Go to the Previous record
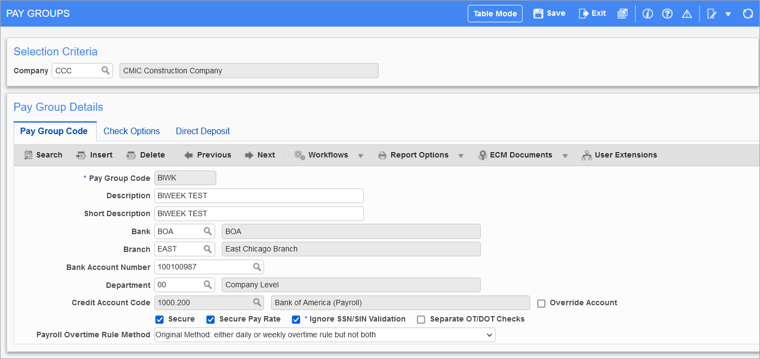 coord(208,155)
